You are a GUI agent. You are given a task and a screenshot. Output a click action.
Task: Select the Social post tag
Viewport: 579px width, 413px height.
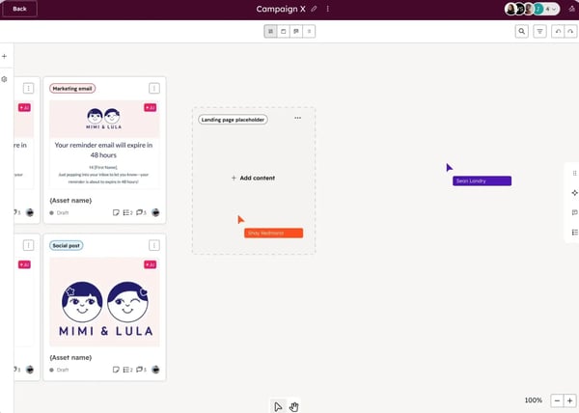click(67, 245)
